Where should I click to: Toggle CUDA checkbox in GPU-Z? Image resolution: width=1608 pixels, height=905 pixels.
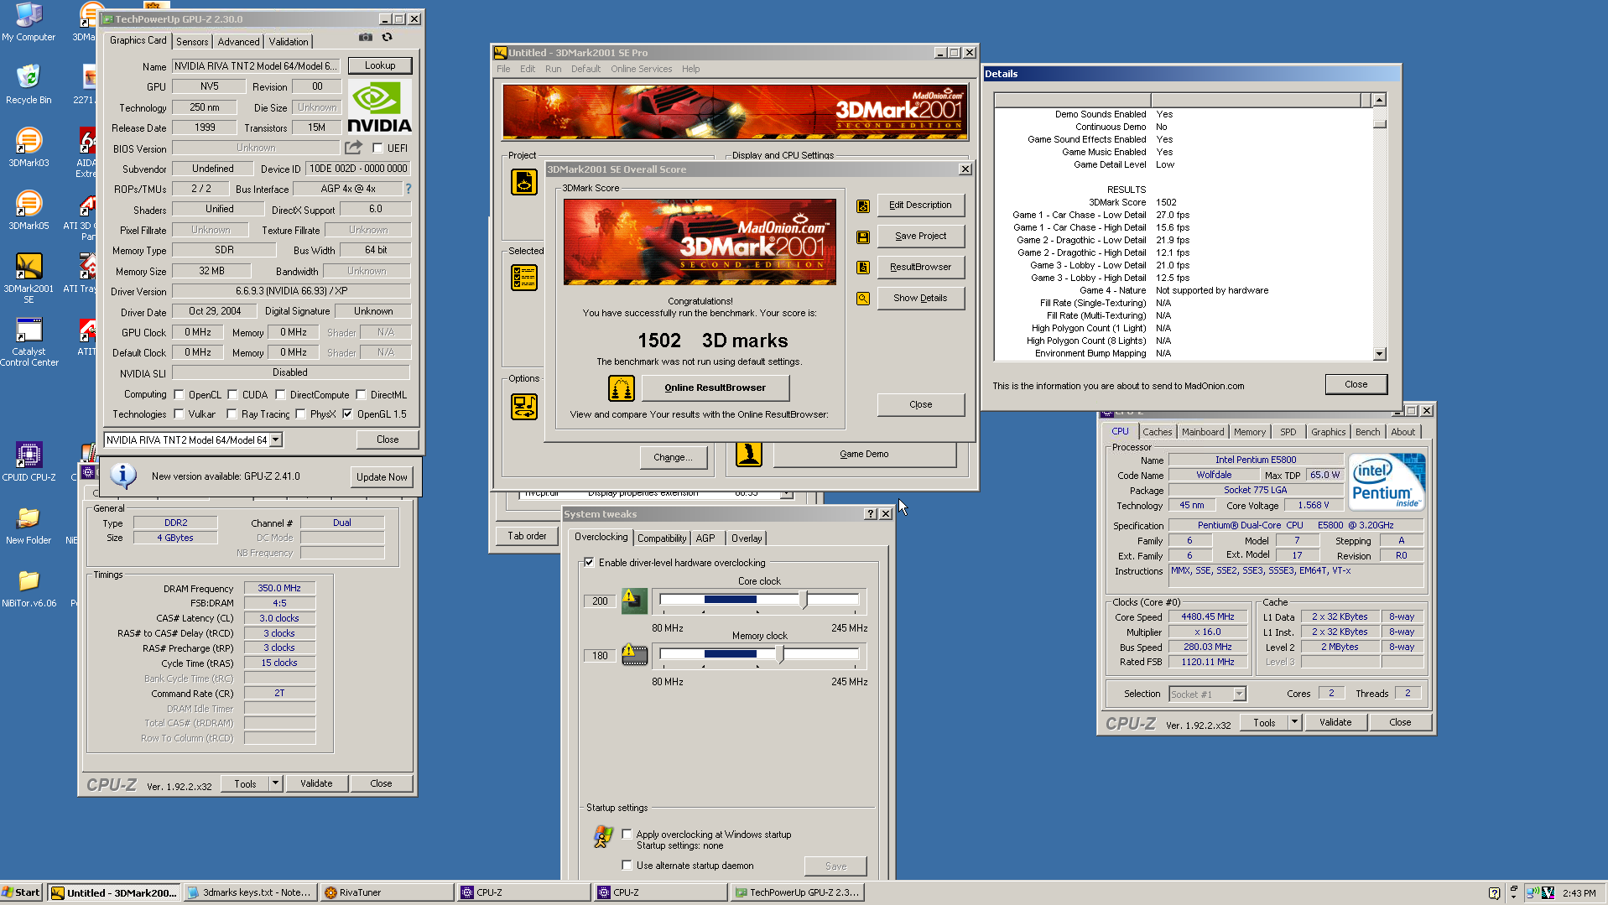pos(232,395)
